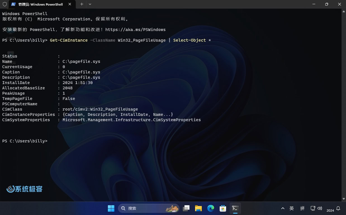The height and width of the screenshot is (215, 346).
Task: Open the notification bell icon
Action: [338, 208]
